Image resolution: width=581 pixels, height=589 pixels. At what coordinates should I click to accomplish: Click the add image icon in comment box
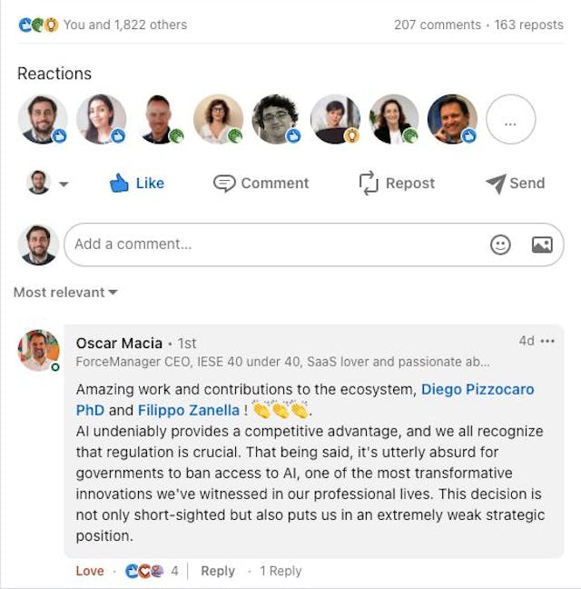click(x=542, y=244)
